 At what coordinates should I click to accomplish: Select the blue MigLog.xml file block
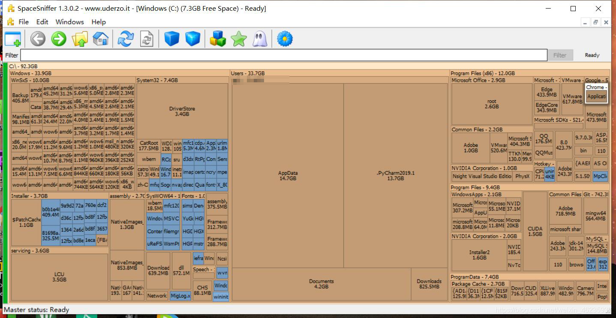[180, 296]
